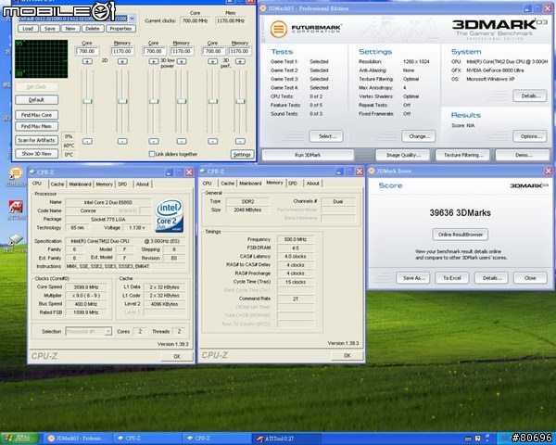Open system Details in 3DMark03

pos(530,95)
